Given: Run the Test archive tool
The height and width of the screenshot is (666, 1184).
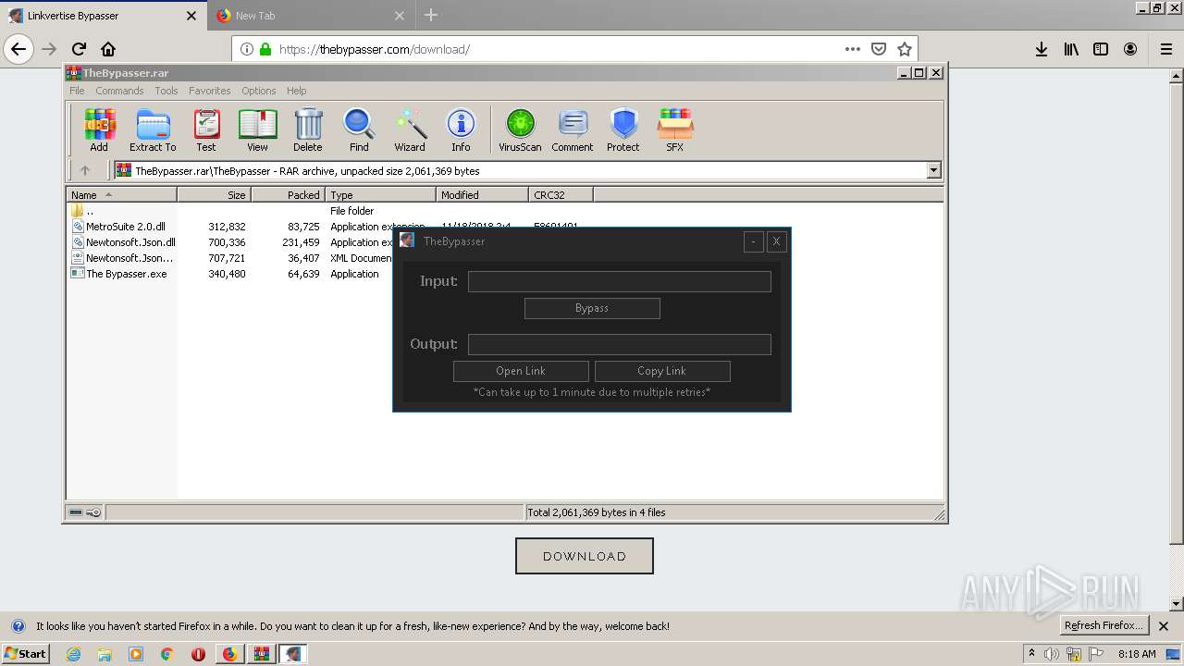Looking at the screenshot, I should 206,129.
